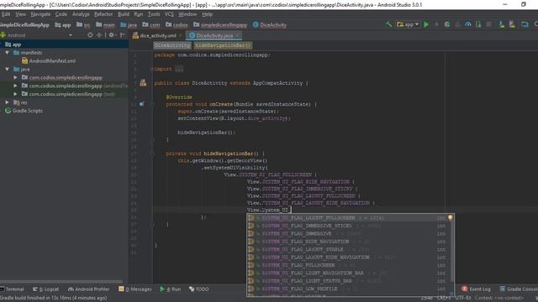Open the Android Profiler toolbar icon
Viewport: 538px width, 302px height.
(467, 24)
